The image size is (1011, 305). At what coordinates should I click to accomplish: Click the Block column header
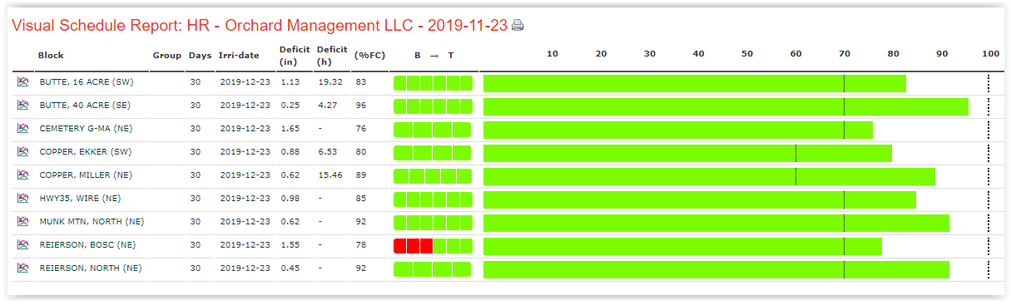(x=51, y=56)
